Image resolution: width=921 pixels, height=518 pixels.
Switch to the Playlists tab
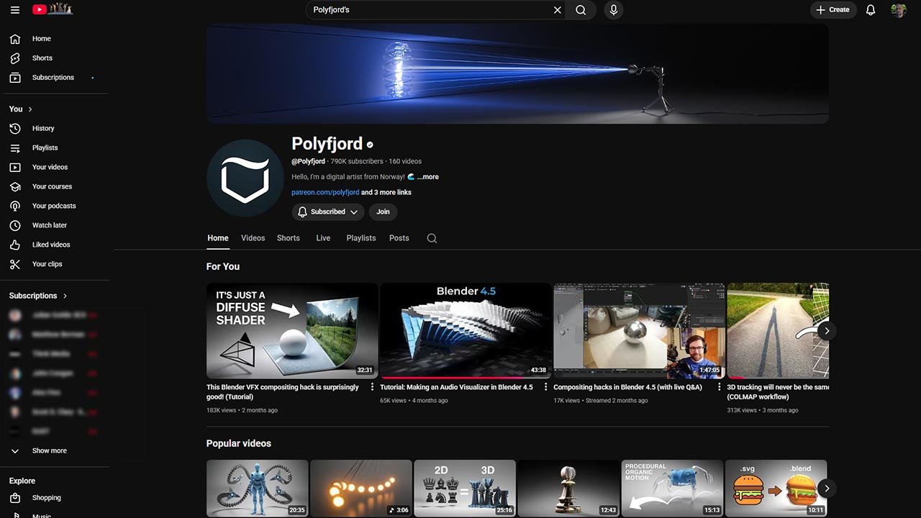361,238
